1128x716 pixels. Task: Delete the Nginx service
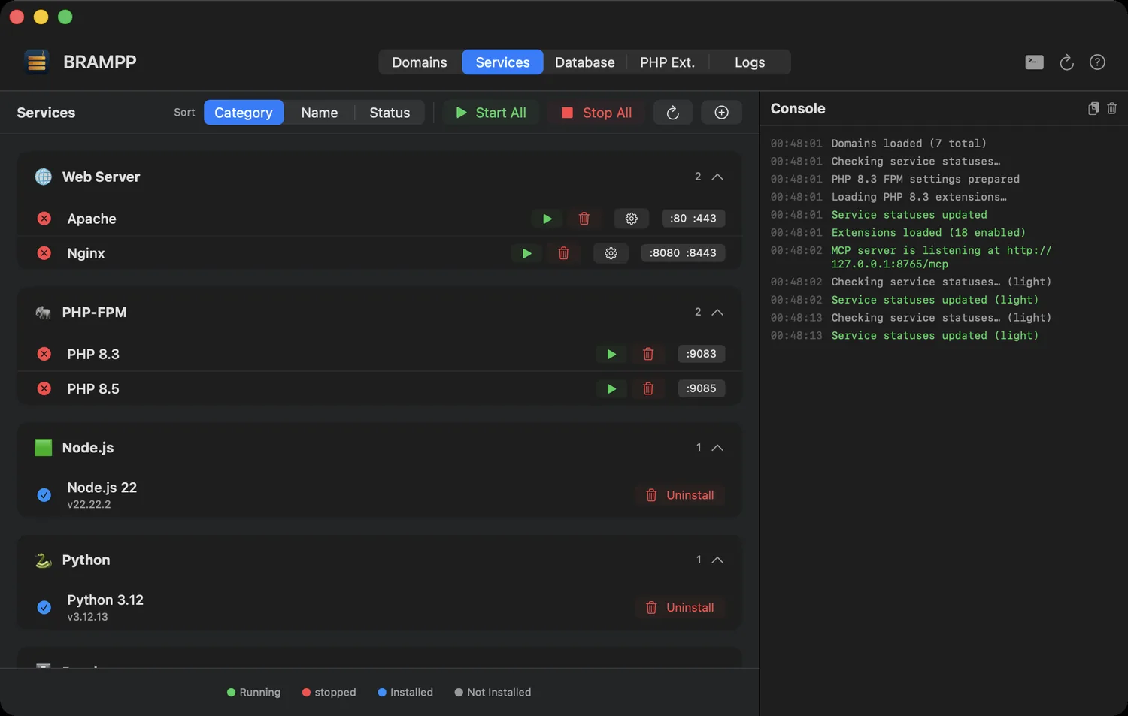tap(563, 253)
